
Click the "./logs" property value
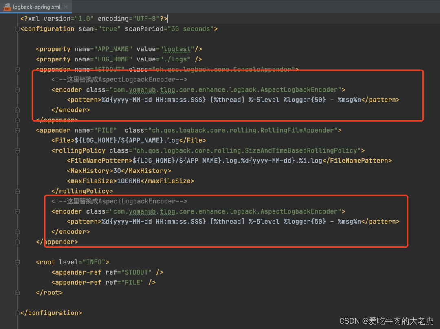coord(175,59)
